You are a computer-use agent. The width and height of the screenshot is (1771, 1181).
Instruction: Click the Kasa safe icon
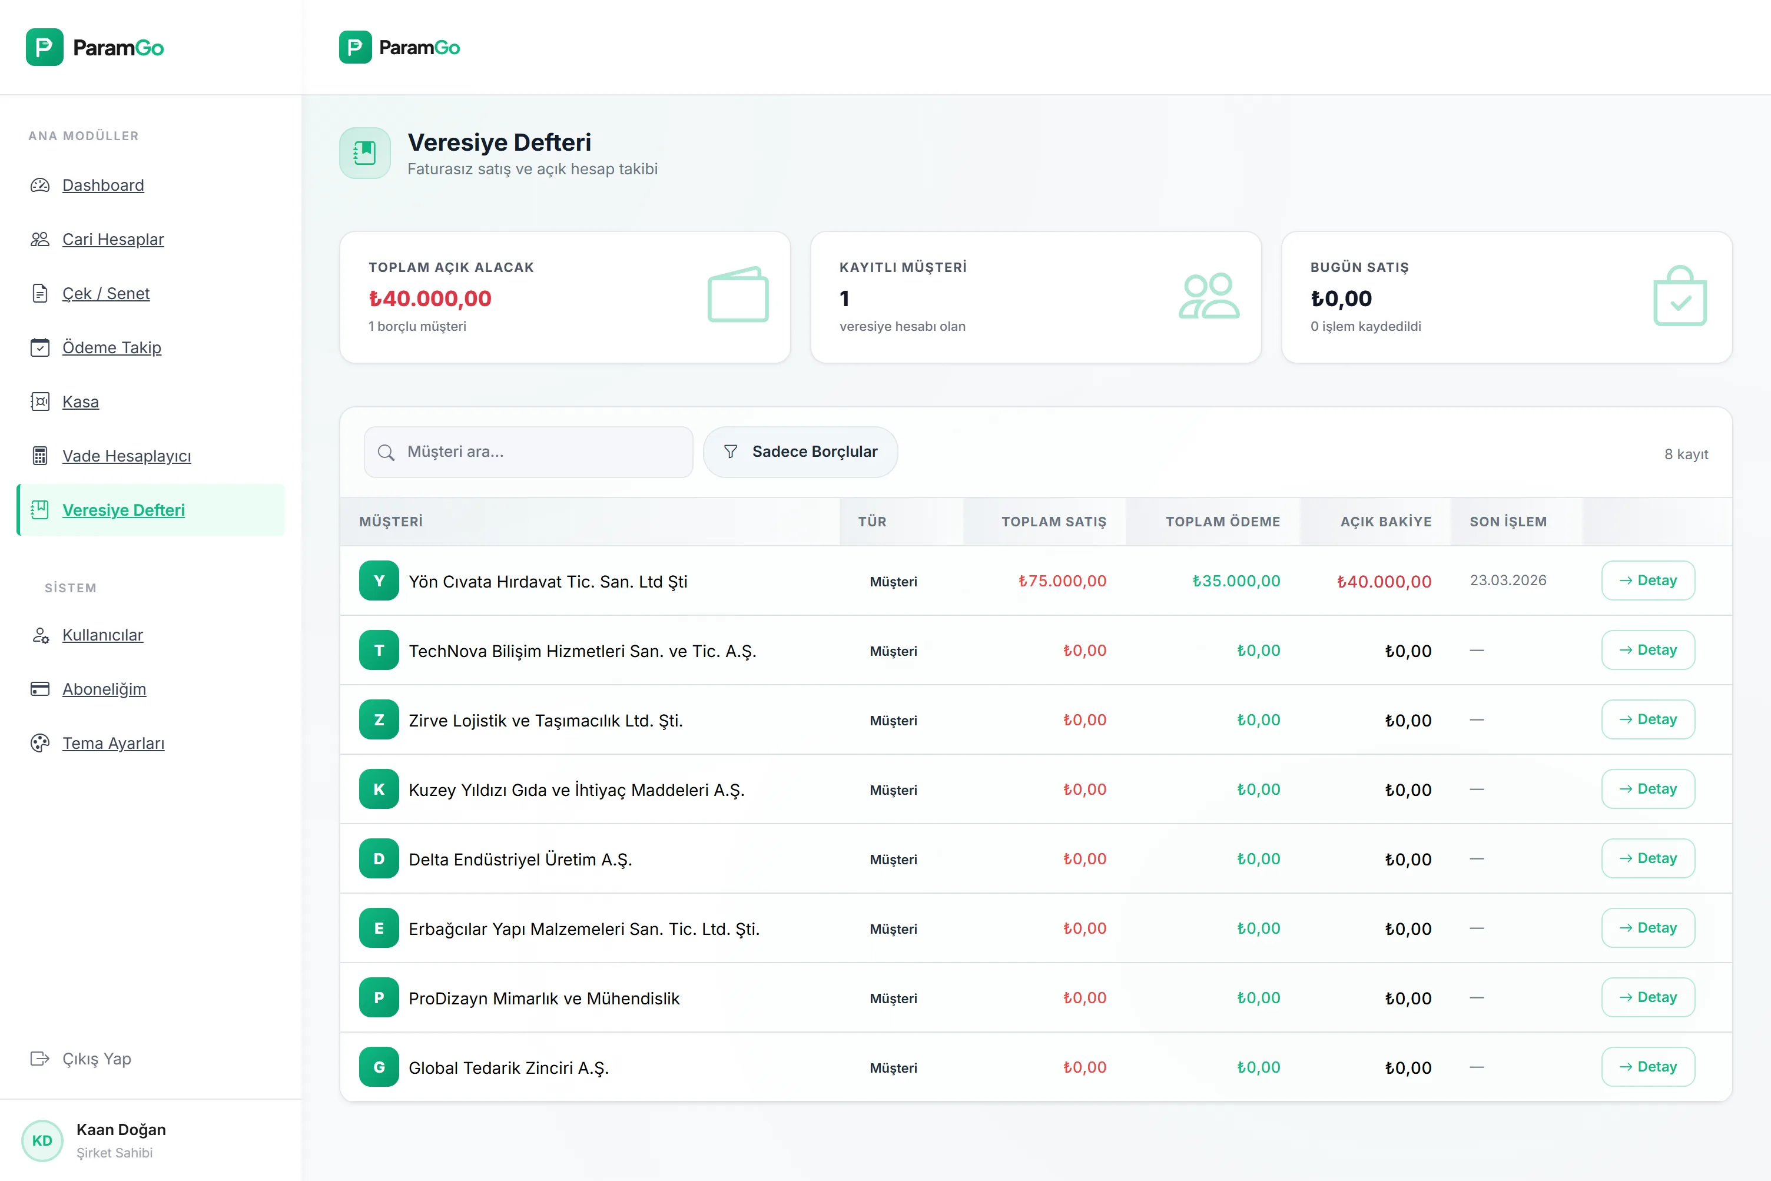(40, 402)
